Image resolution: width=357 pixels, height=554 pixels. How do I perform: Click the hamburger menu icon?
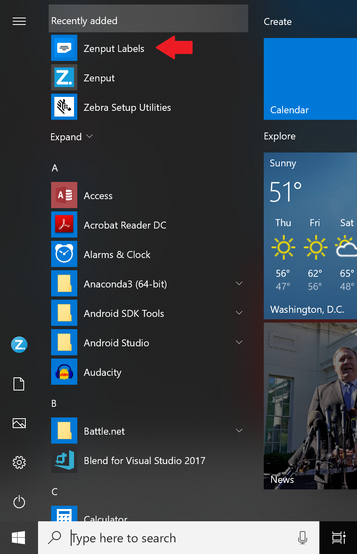19,21
